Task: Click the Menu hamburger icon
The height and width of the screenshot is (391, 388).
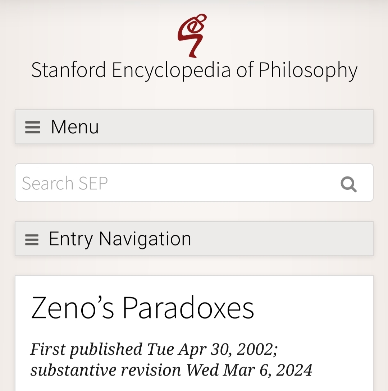Action: 32,127
